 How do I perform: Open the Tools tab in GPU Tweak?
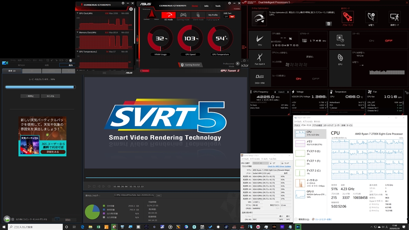(218, 6)
